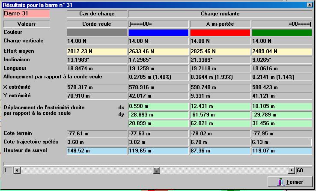Click the effort moyen value 2489.04 N

tap(282, 51)
